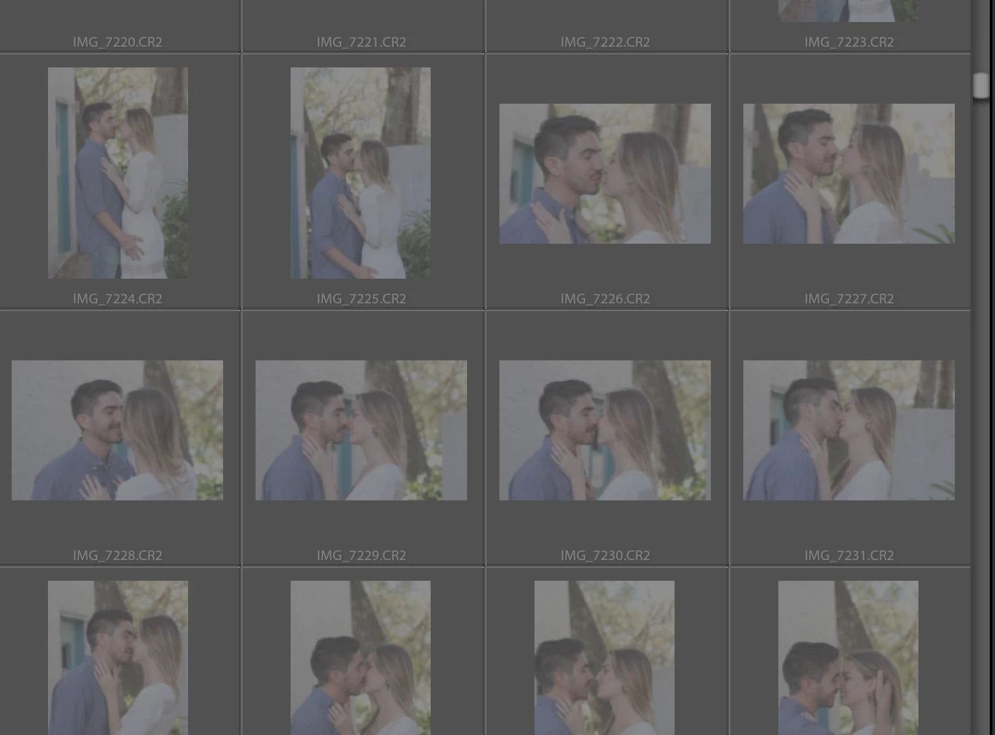
Task: Click the IMG_7223.CR2 filename label
Action: pyautogui.click(x=849, y=42)
